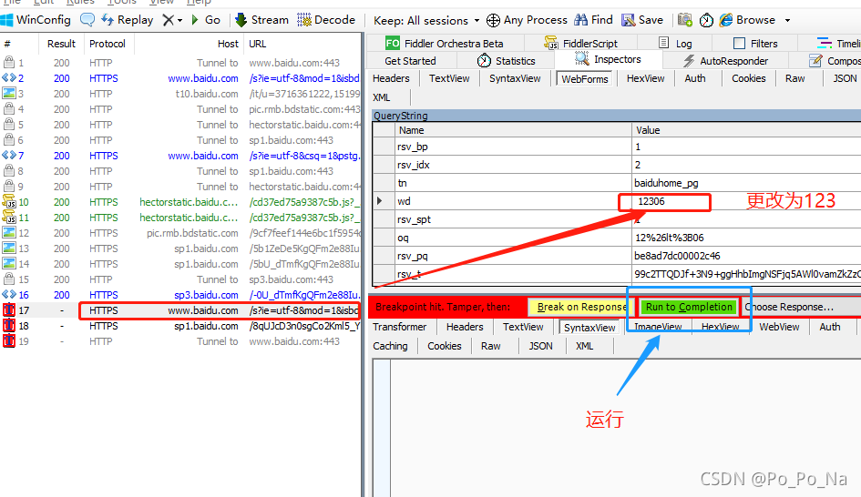Click document arrows icon of session 16
The height and width of the screenshot is (497, 861).
pos(9,295)
